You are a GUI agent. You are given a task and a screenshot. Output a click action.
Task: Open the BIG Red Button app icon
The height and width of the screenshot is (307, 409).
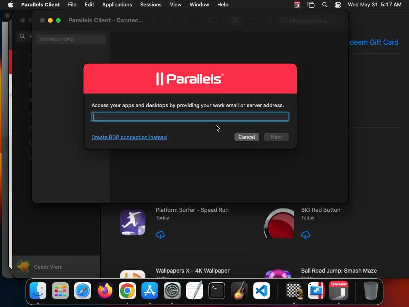point(279,223)
